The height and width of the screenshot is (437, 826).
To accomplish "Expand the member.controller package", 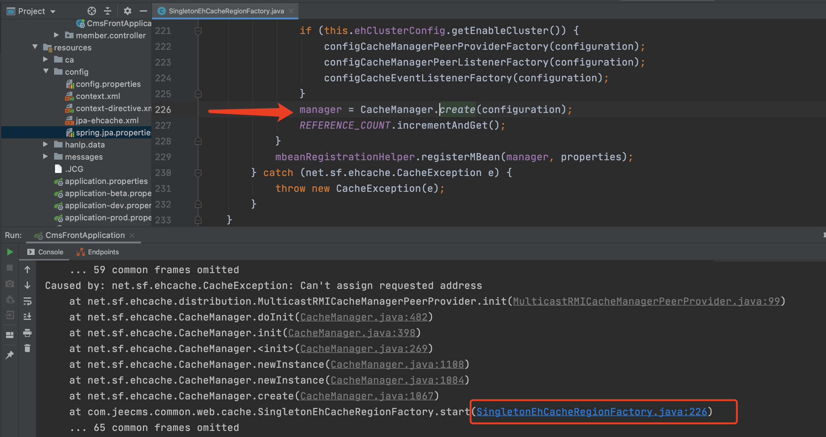I will [x=57, y=35].
